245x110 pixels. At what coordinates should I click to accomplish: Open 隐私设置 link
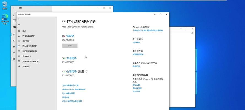coord(136,85)
